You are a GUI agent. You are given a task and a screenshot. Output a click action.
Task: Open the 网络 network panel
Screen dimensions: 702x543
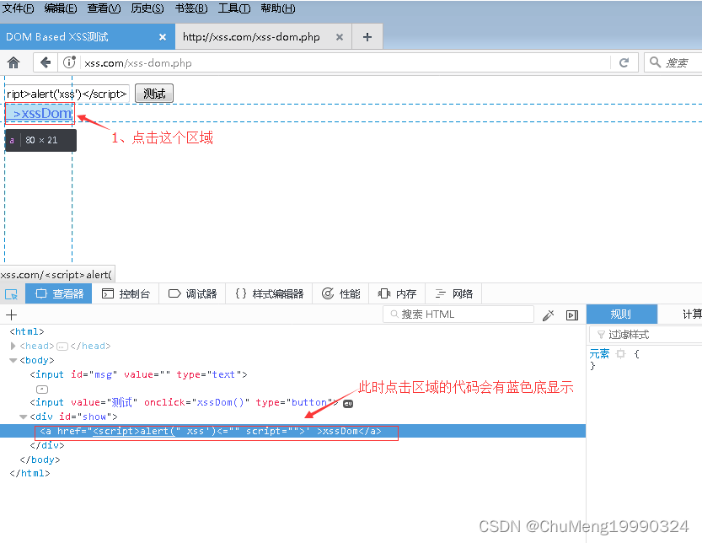(453, 294)
